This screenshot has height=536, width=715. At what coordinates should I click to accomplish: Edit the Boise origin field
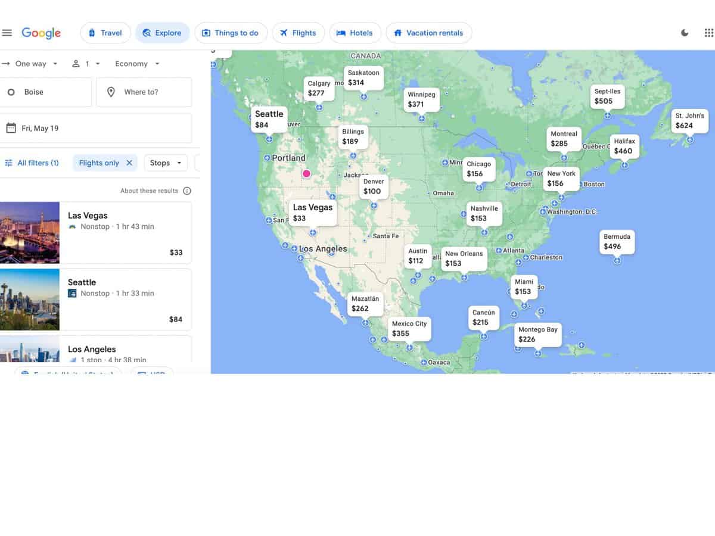click(x=45, y=92)
